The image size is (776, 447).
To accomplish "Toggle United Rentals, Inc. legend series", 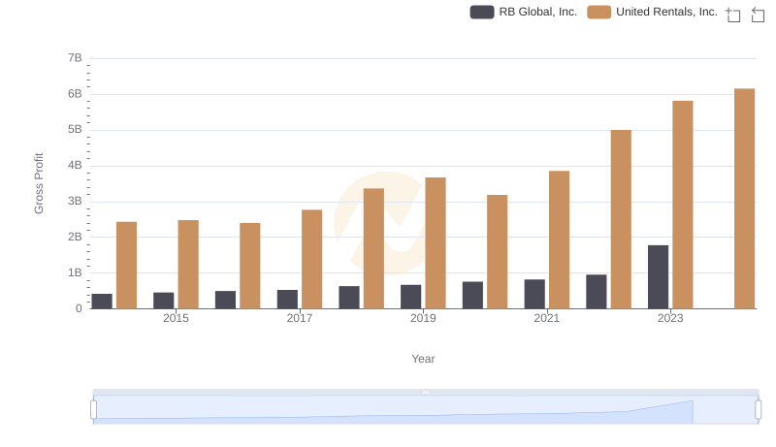I will coord(652,12).
